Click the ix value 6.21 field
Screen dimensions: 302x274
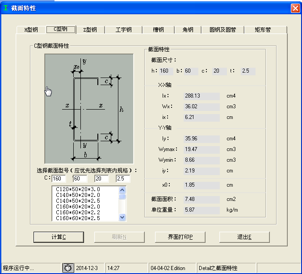[201, 117]
